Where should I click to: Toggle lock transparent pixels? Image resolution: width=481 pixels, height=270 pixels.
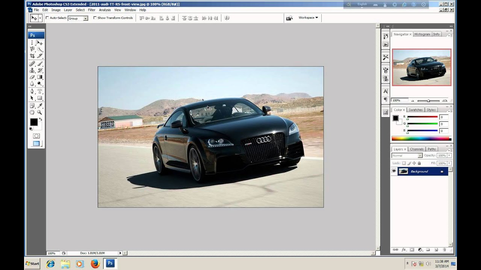[x=404, y=163]
